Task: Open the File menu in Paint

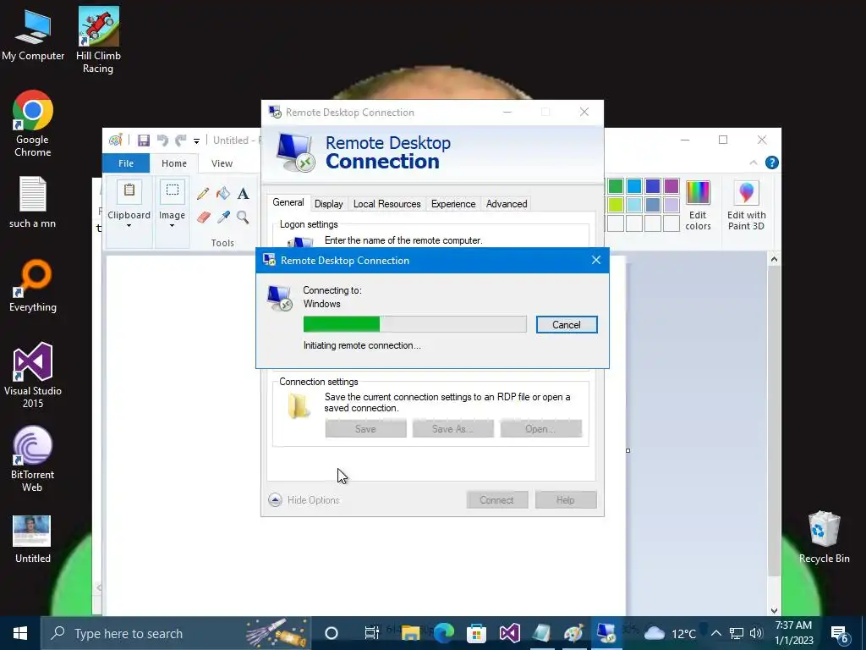Action: point(126,163)
